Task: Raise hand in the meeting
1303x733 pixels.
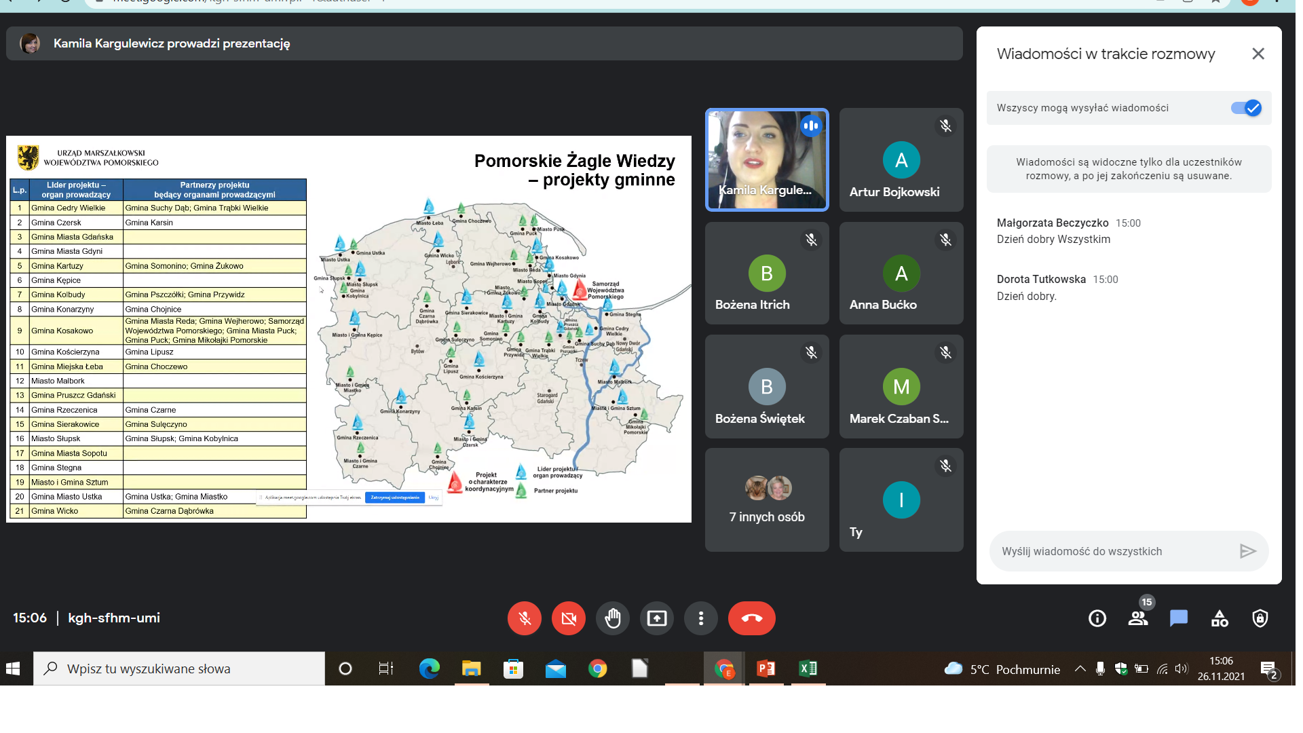Action: [x=613, y=618]
